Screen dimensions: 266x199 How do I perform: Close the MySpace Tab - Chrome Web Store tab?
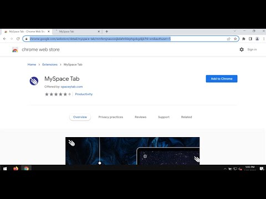(x=49, y=32)
